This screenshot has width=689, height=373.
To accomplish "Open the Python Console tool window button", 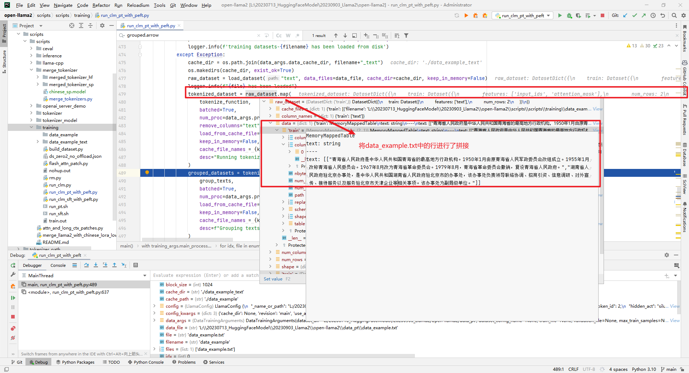I will tap(146, 362).
